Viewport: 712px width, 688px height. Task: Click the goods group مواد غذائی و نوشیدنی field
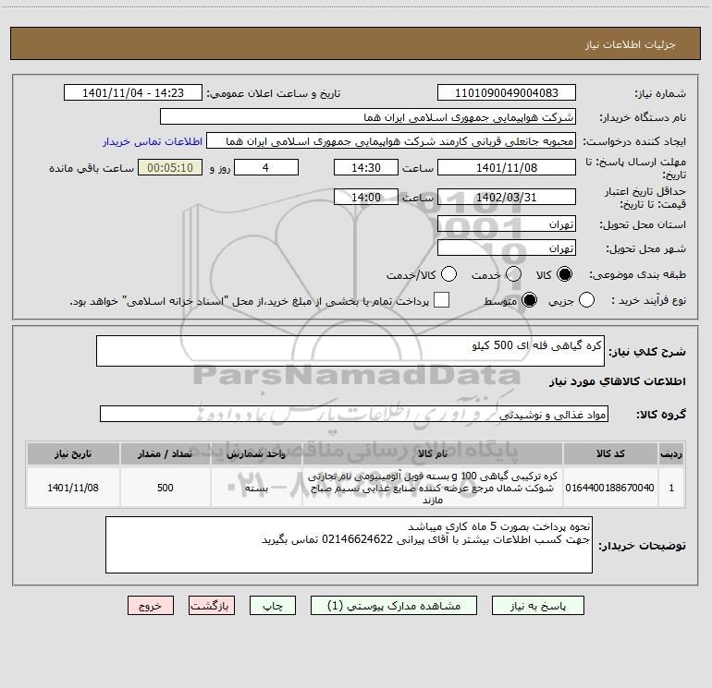(x=354, y=414)
